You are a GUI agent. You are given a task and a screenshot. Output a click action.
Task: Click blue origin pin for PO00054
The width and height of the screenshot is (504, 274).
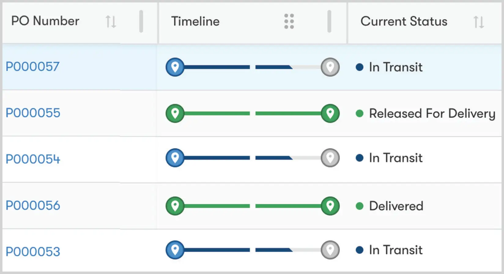(x=175, y=158)
